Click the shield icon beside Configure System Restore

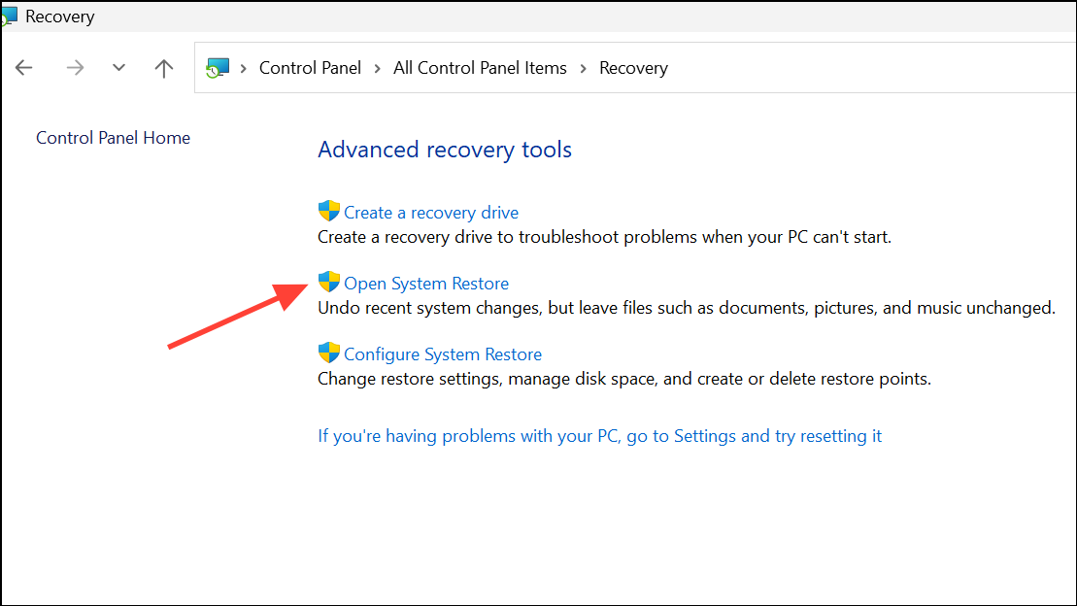327,353
